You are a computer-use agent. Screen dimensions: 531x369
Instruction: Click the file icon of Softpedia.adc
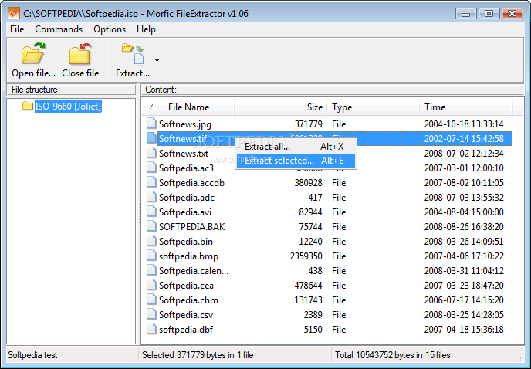[x=151, y=197]
